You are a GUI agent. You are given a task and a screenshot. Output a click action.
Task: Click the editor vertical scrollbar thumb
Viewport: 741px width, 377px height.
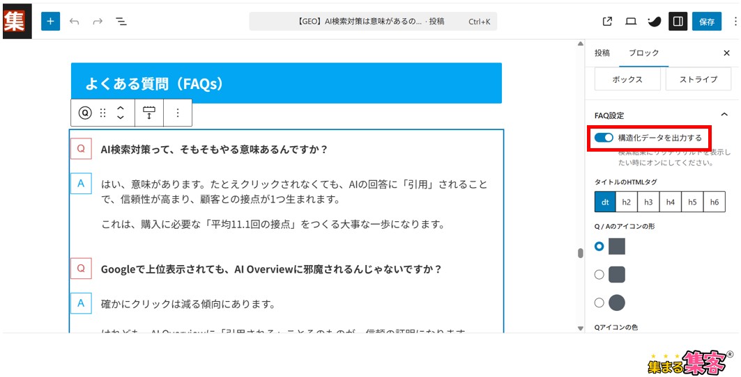pyautogui.click(x=581, y=253)
